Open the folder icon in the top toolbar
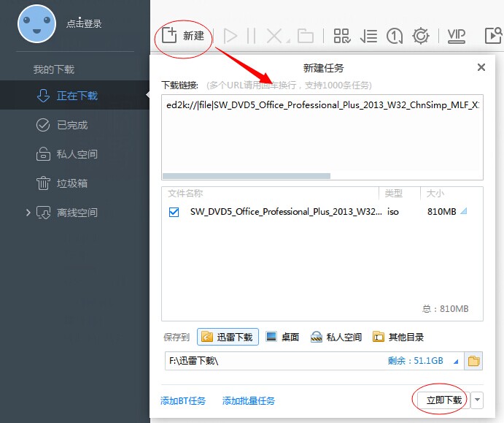 306,36
